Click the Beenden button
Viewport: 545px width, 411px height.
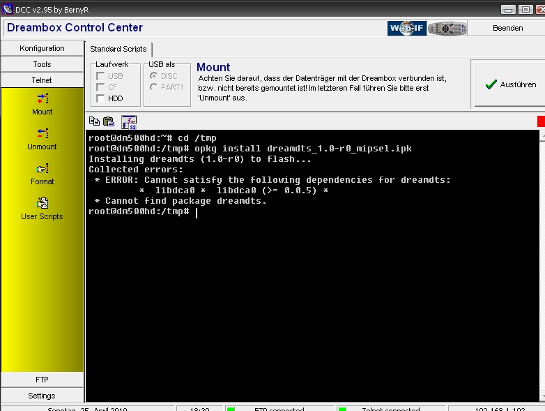coord(507,28)
